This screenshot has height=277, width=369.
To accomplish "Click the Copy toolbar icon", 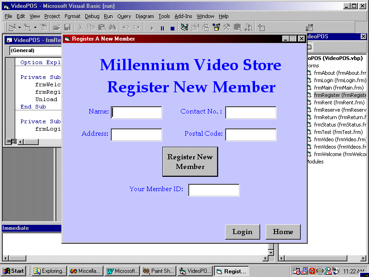I will pos(91,27).
